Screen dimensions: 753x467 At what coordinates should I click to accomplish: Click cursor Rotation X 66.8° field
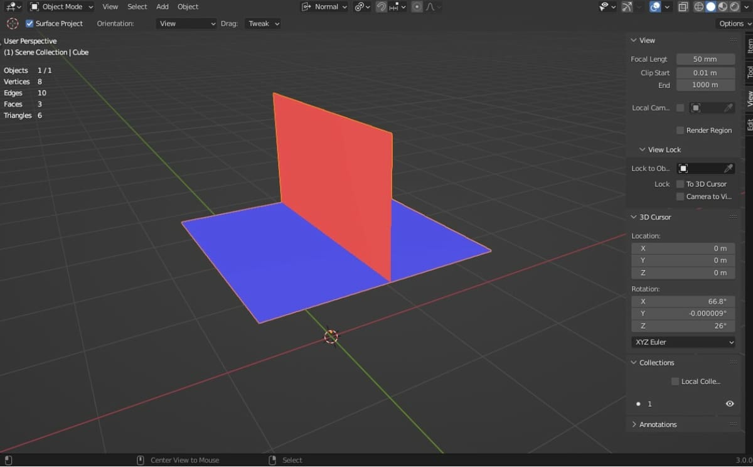[x=683, y=301]
